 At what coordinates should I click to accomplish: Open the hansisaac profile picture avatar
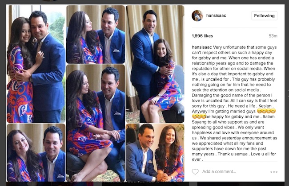tap(197, 15)
